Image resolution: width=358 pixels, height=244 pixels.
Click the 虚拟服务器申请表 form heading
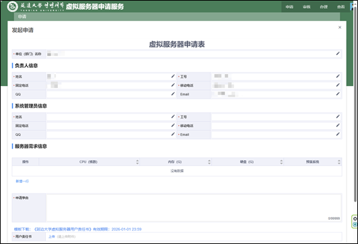pos(177,44)
